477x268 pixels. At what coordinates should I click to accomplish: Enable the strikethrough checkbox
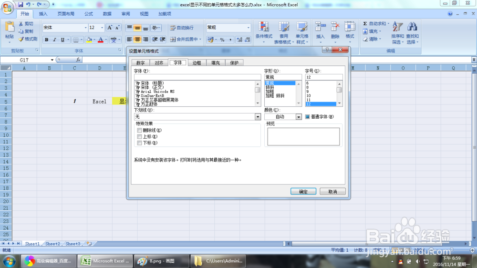coord(139,130)
